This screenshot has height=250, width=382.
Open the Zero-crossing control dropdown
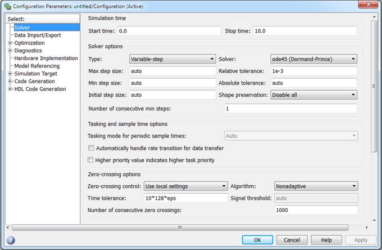coord(186,186)
